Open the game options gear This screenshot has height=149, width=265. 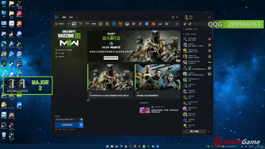[x=81, y=125]
